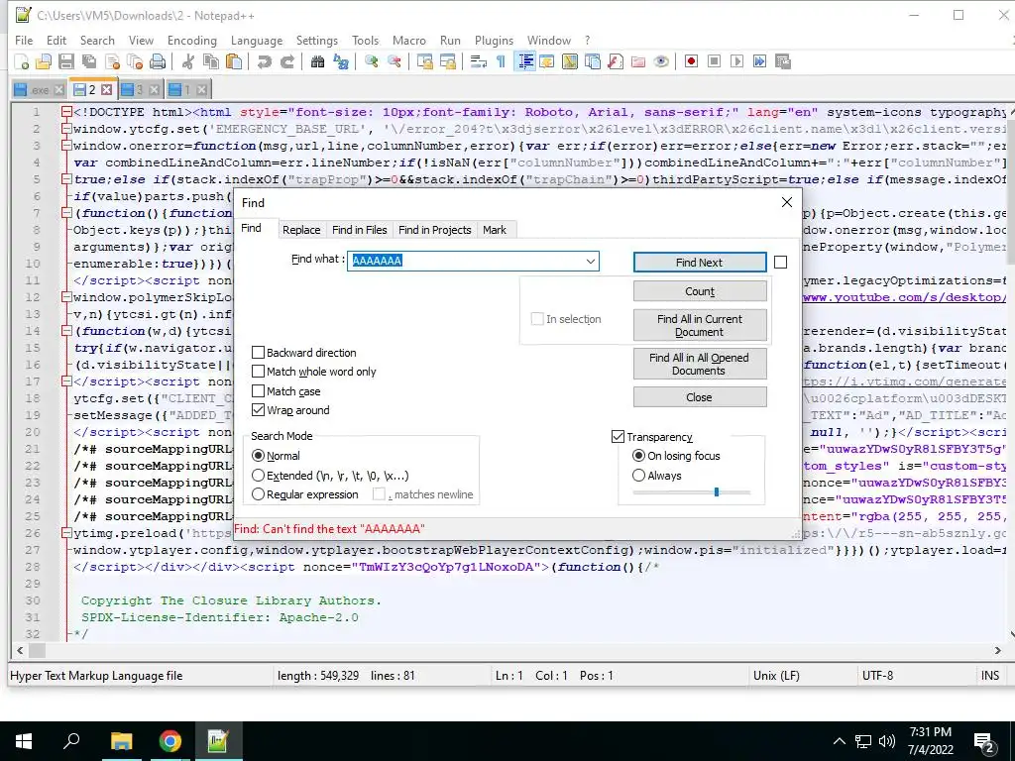
Task: Toggle the Indent Guide toolbar icon
Action: click(x=525, y=61)
